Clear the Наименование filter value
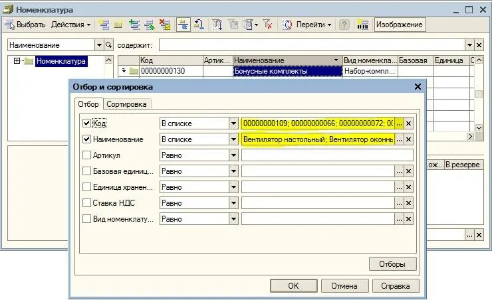Screen dimensions: 492x300 [408, 139]
